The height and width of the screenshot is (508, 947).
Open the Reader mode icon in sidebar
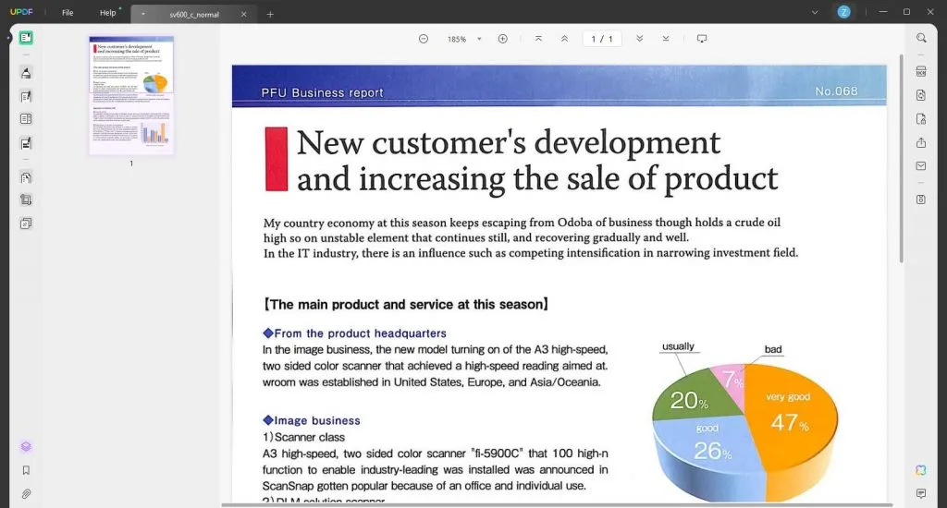point(25,38)
